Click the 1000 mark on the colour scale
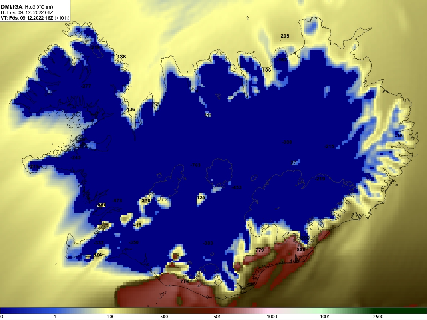 tap(272, 317)
